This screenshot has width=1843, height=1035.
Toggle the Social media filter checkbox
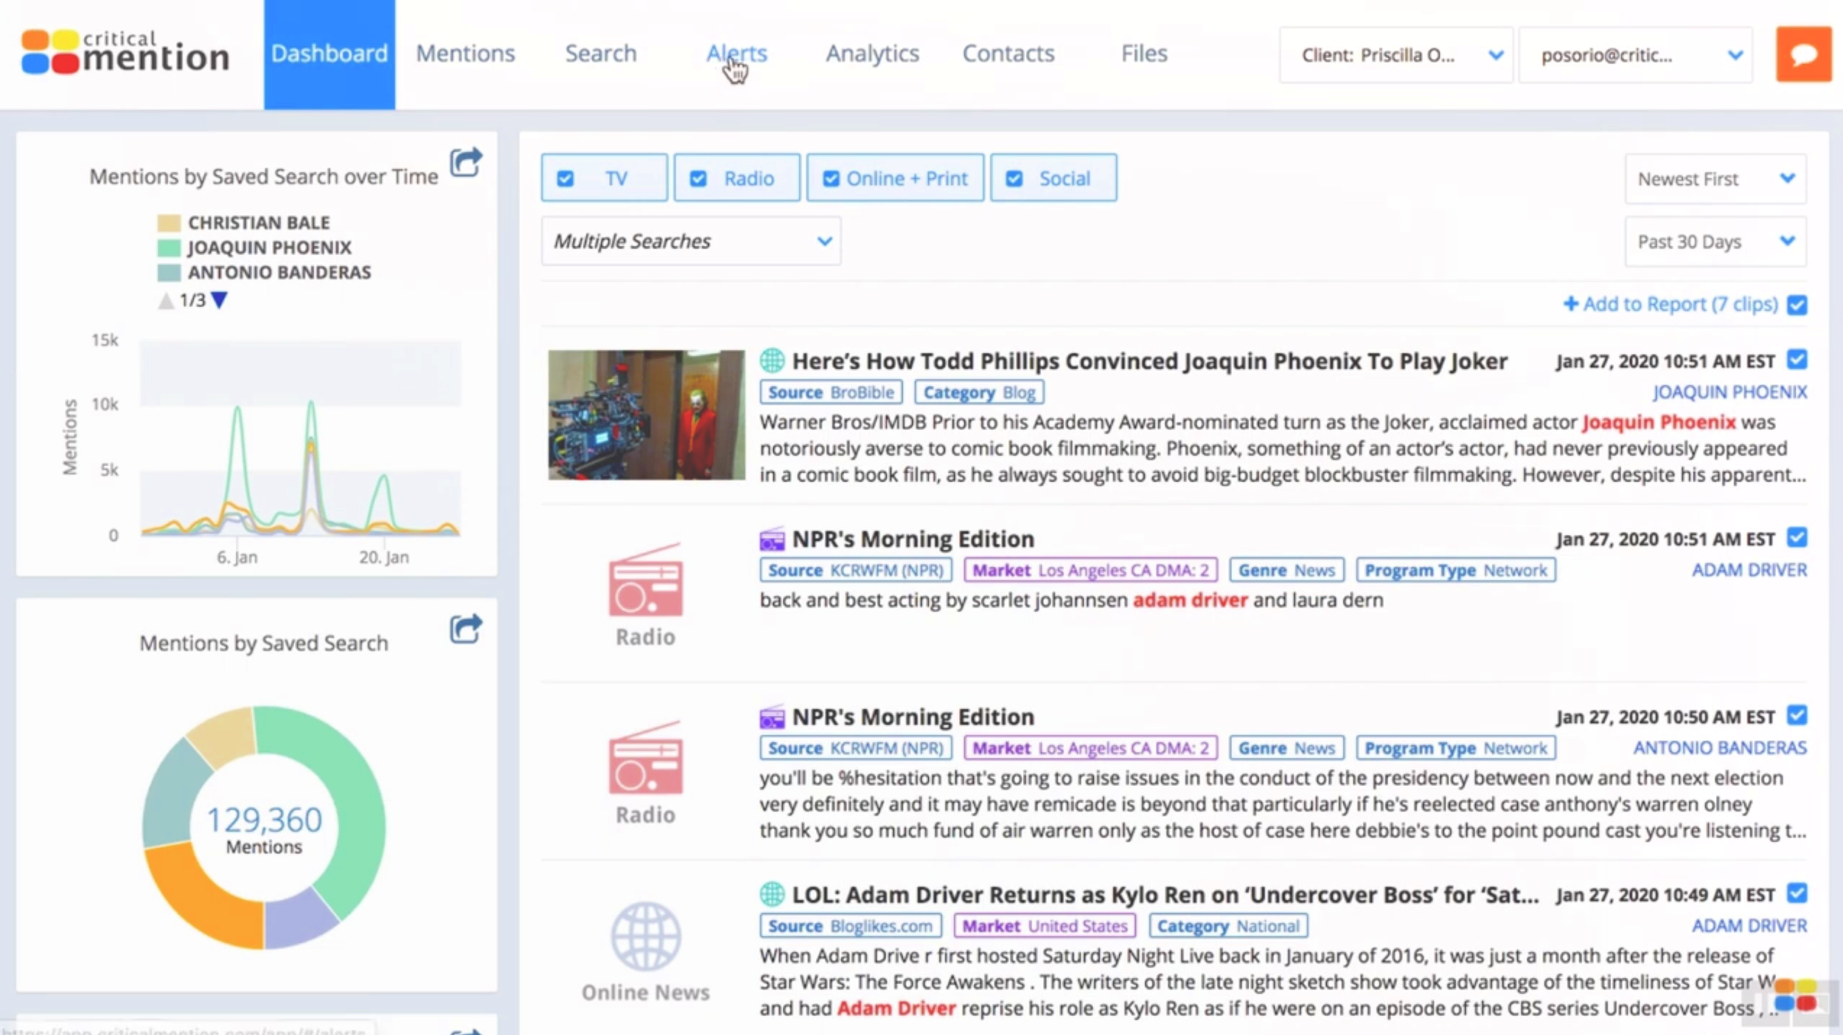tap(1014, 178)
